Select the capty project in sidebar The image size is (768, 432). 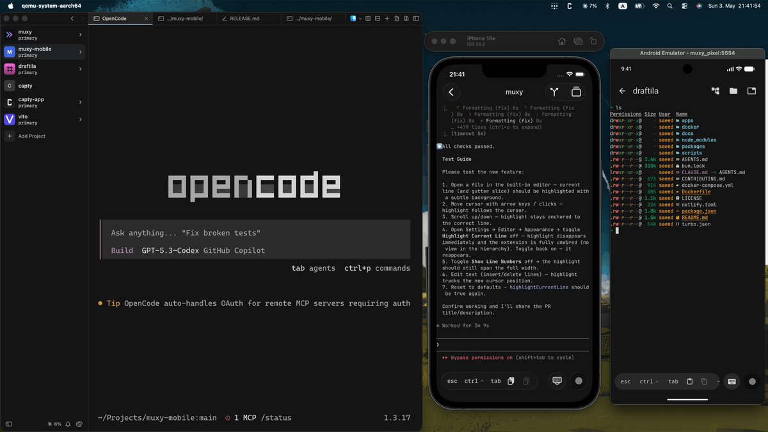click(x=44, y=86)
